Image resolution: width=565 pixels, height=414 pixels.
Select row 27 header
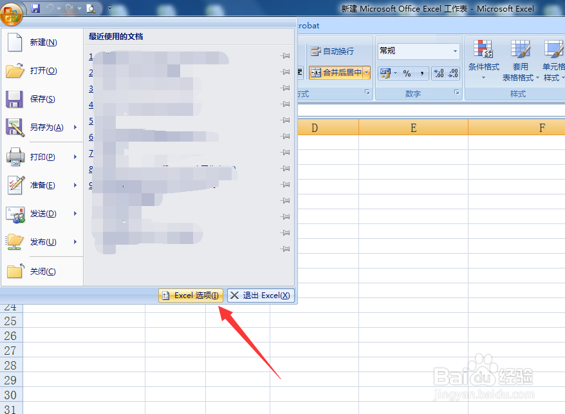coord(11,350)
